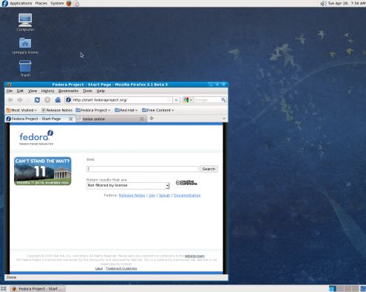Go to the Firefox home page icon
The image size is (366, 292).
tap(58, 100)
